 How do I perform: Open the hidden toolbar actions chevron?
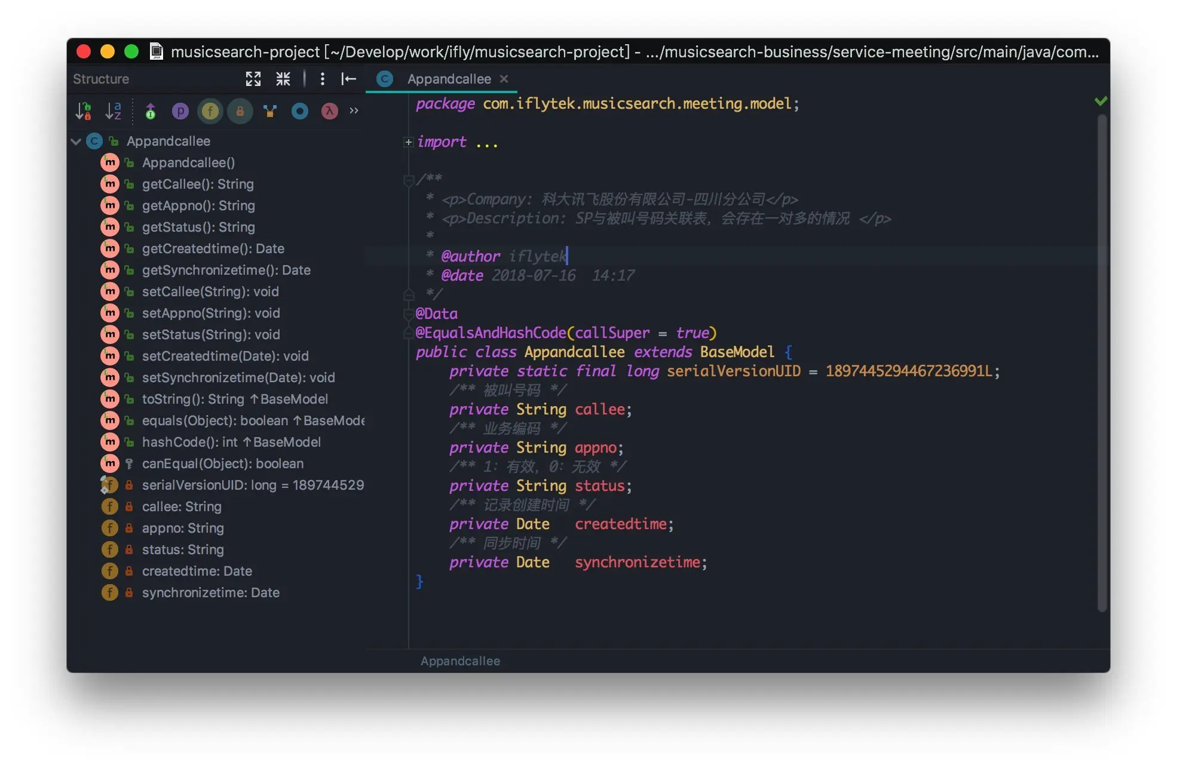click(354, 111)
